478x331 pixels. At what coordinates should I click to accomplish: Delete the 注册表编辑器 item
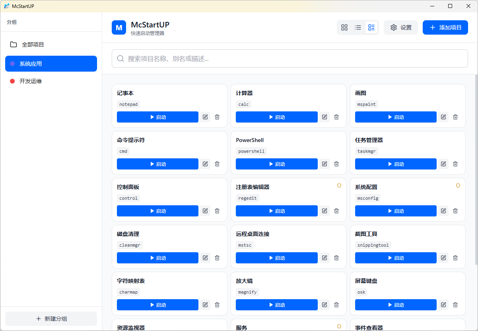coord(336,211)
